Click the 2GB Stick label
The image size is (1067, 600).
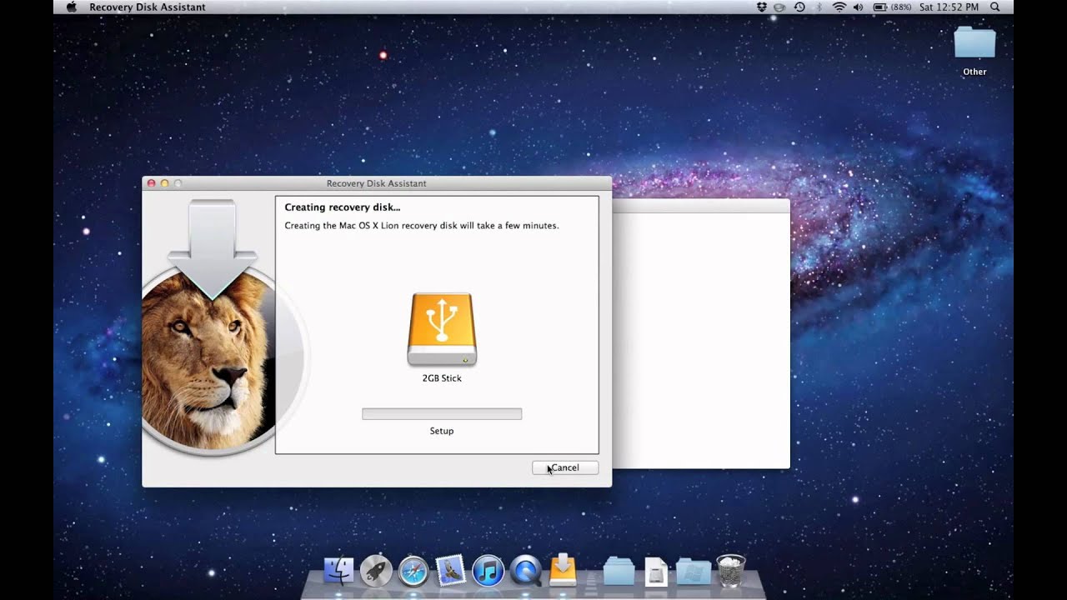click(442, 378)
